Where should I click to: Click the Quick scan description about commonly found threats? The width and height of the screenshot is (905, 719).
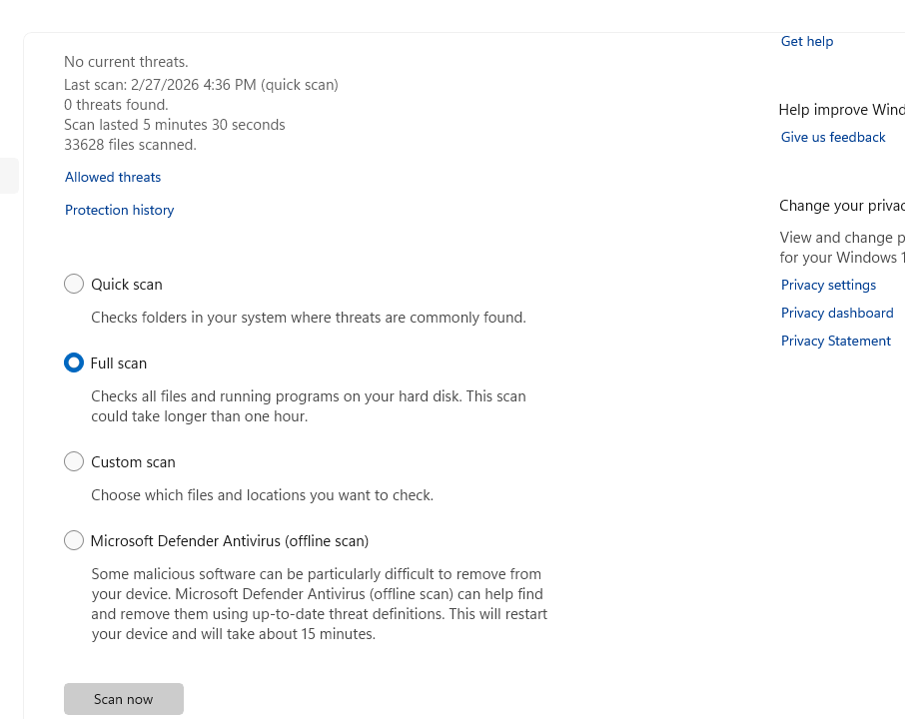(308, 318)
